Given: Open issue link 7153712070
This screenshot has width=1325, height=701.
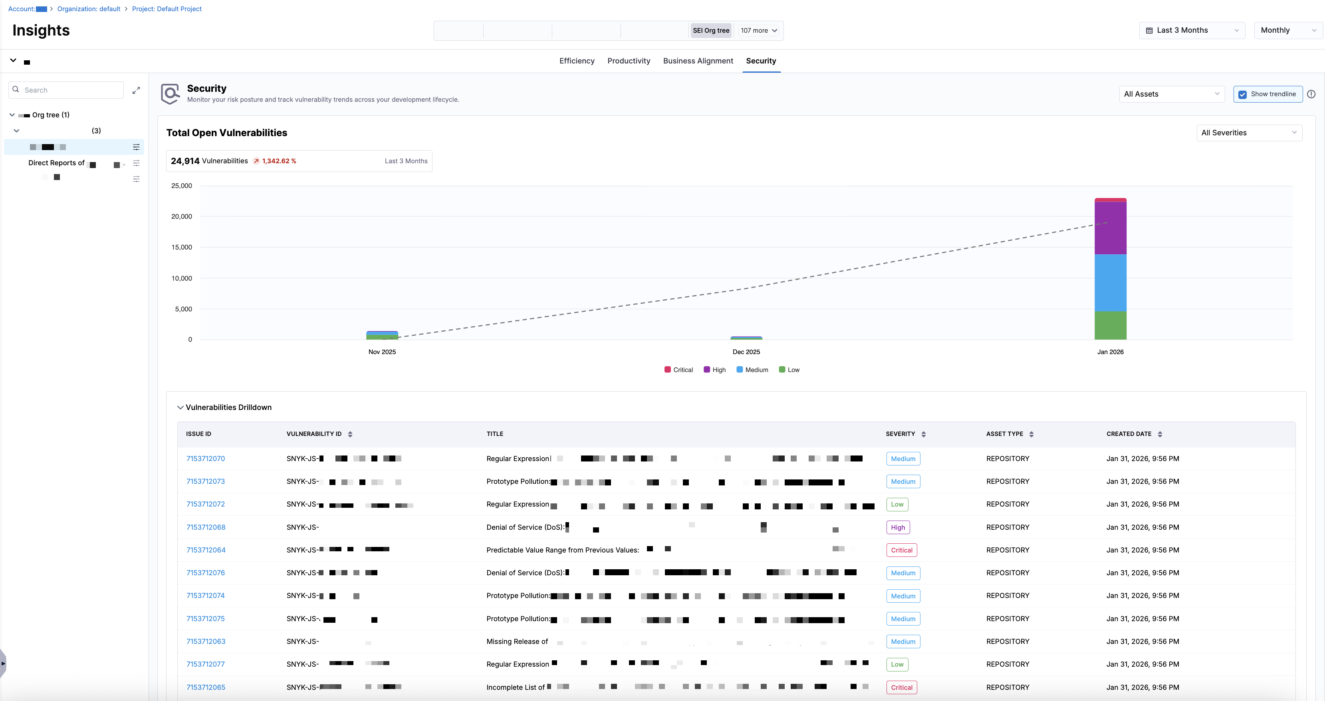Looking at the screenshot, I should (205, 459).
